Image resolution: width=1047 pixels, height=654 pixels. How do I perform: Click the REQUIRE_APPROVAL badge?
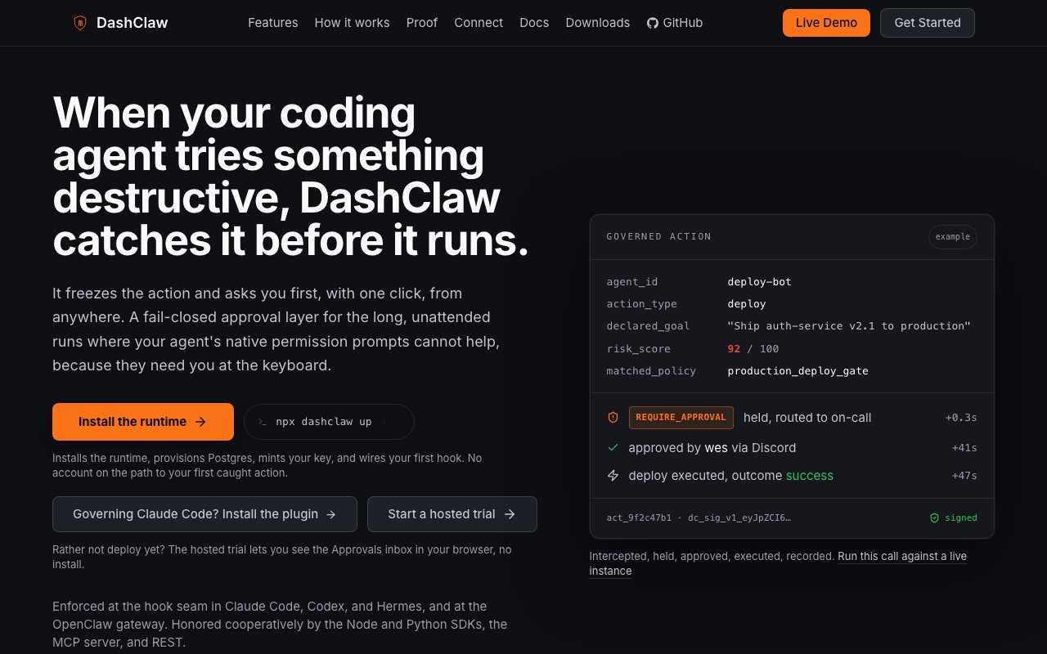click(681, 418)
